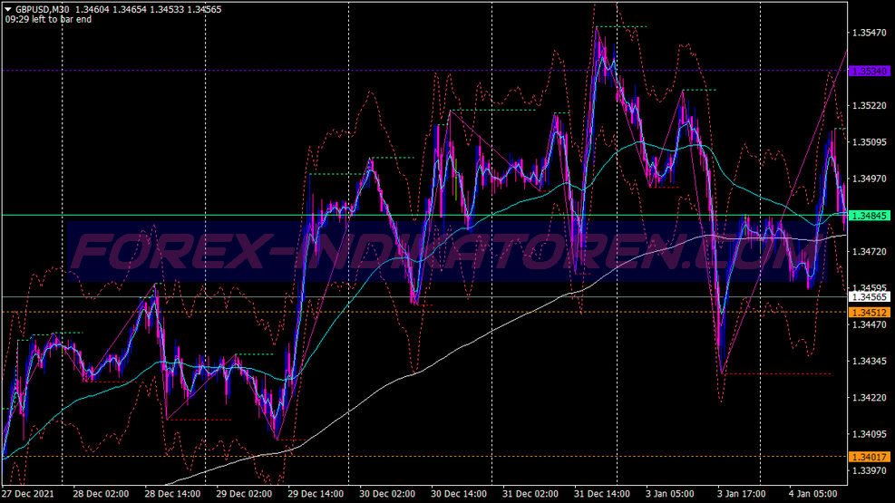Click the '3 Jan 05:00' time axis label
The image size is (895, 503).
670,494
